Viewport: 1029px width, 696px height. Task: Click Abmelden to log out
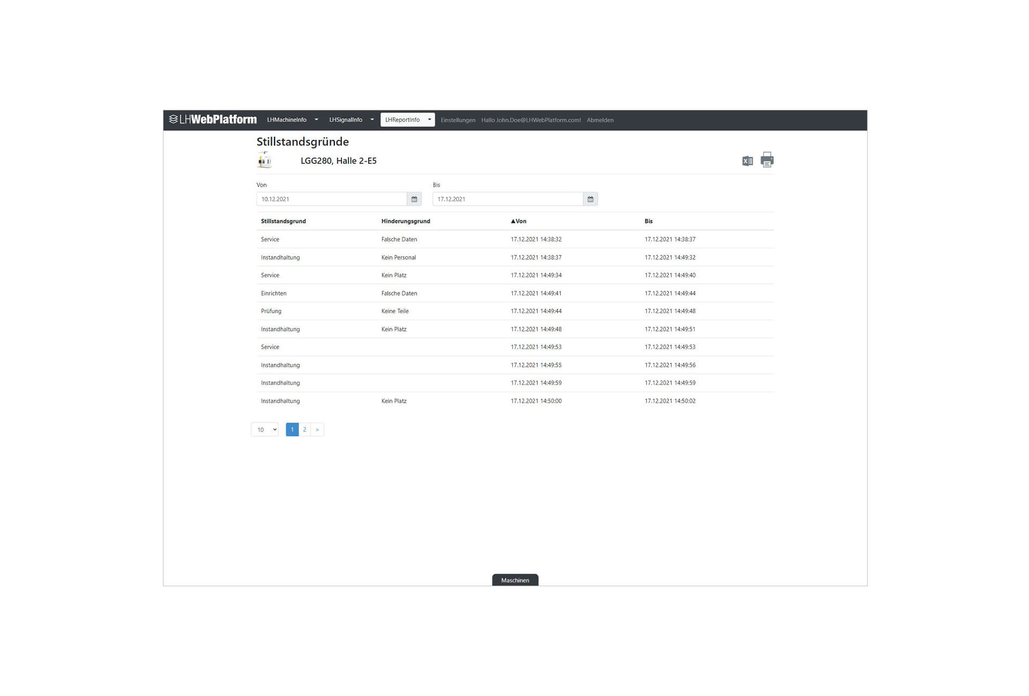600,120
